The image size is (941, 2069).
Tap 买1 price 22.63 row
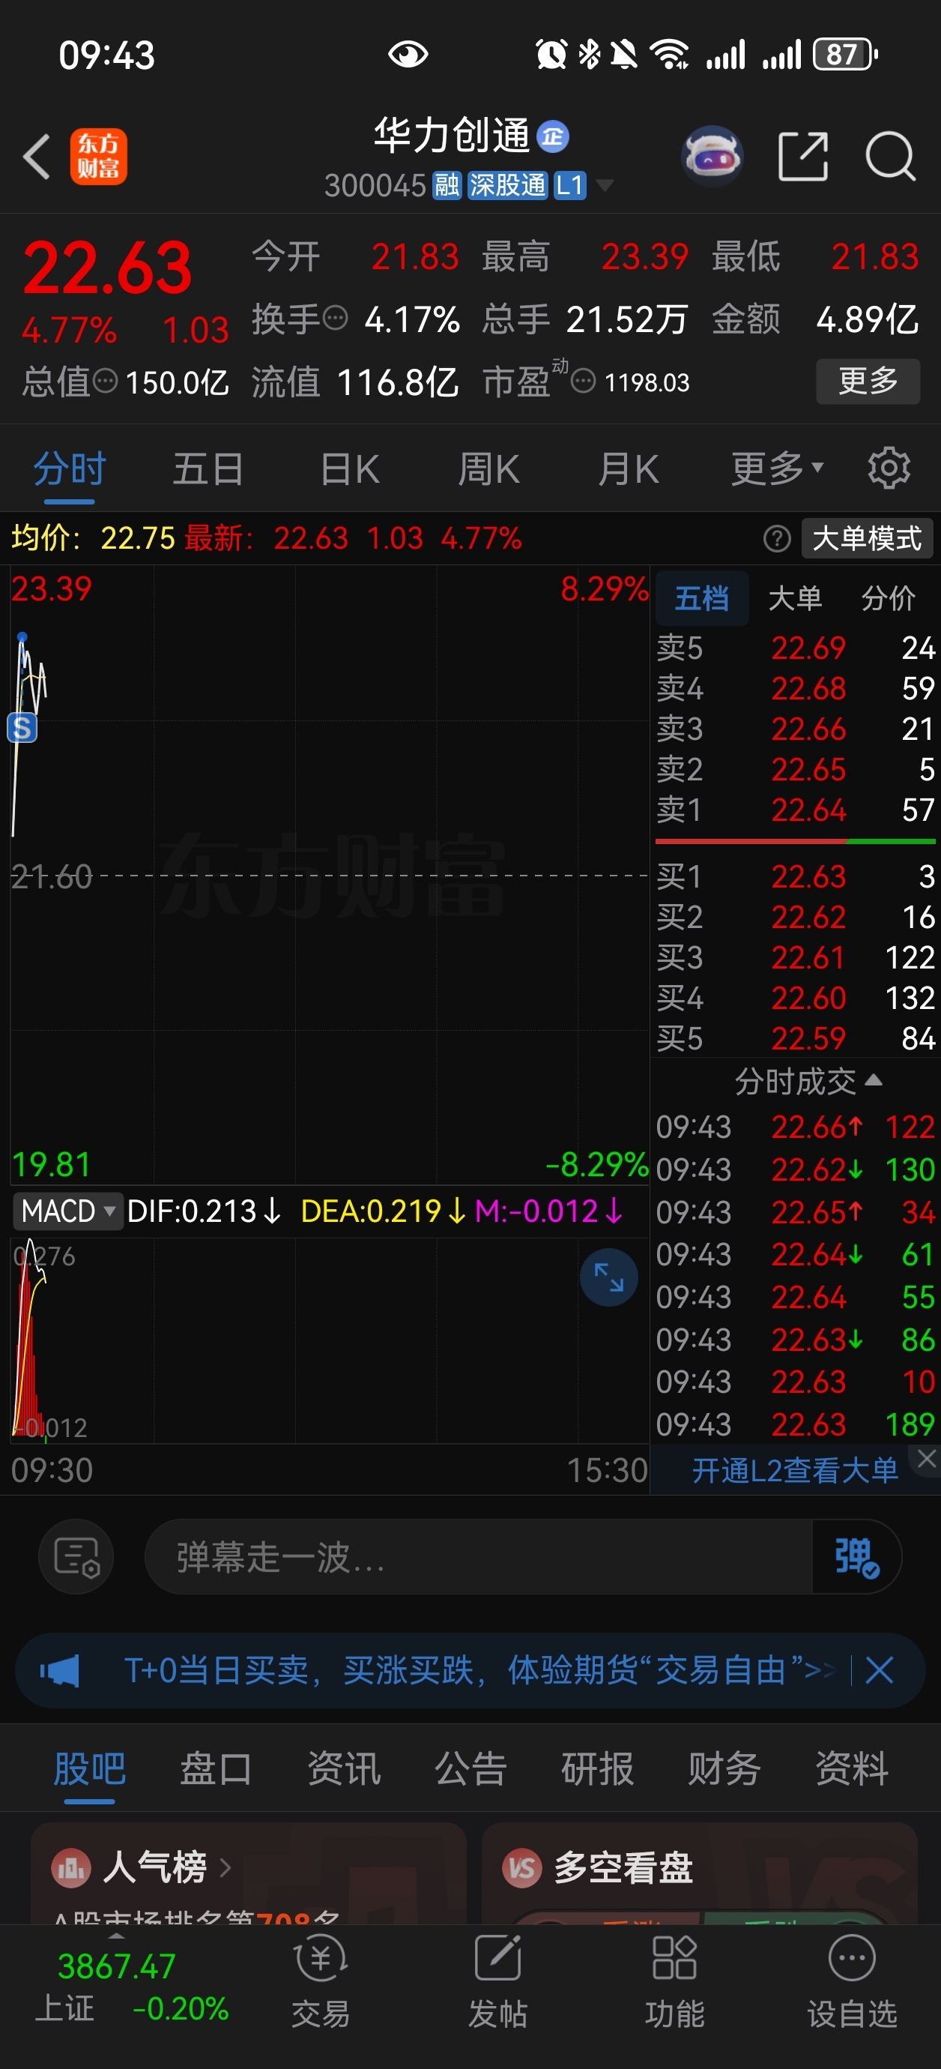pyautogui.click(x=795, y=876)
